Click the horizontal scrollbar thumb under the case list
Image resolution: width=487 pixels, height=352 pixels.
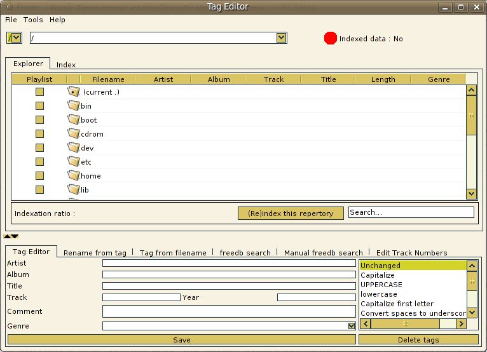(406, 324)
